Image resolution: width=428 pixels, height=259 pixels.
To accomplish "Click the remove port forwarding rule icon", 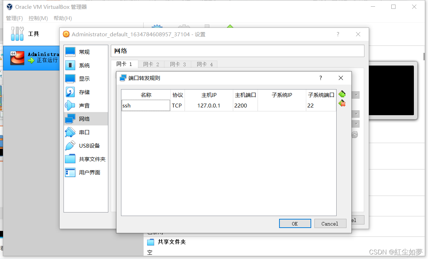I will [342, 103].
